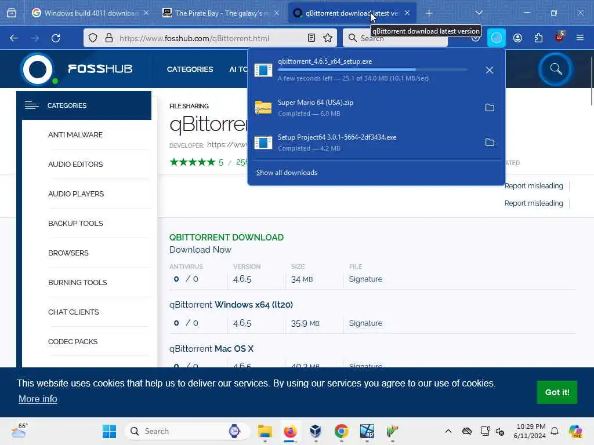This screenshot has width=594, height=445.
Task: Close the Windows build 4011 tab
Action: (146, 13)
